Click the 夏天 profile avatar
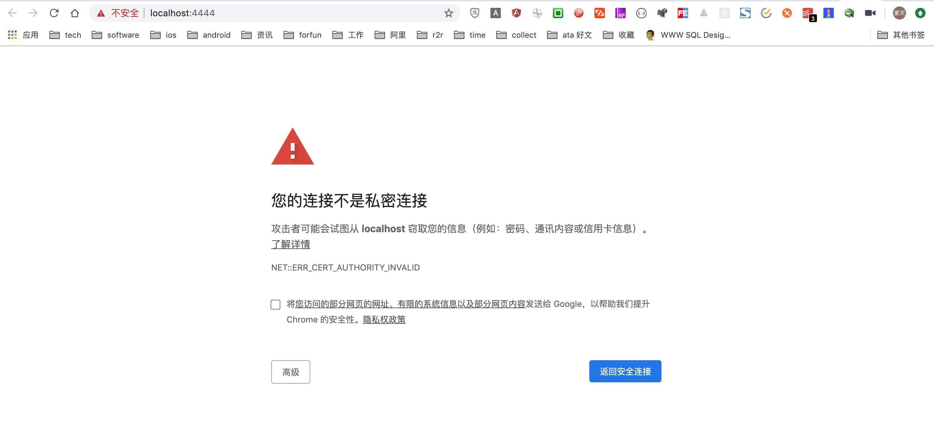Screen dimensions: 934x448 tap(899, 13)
